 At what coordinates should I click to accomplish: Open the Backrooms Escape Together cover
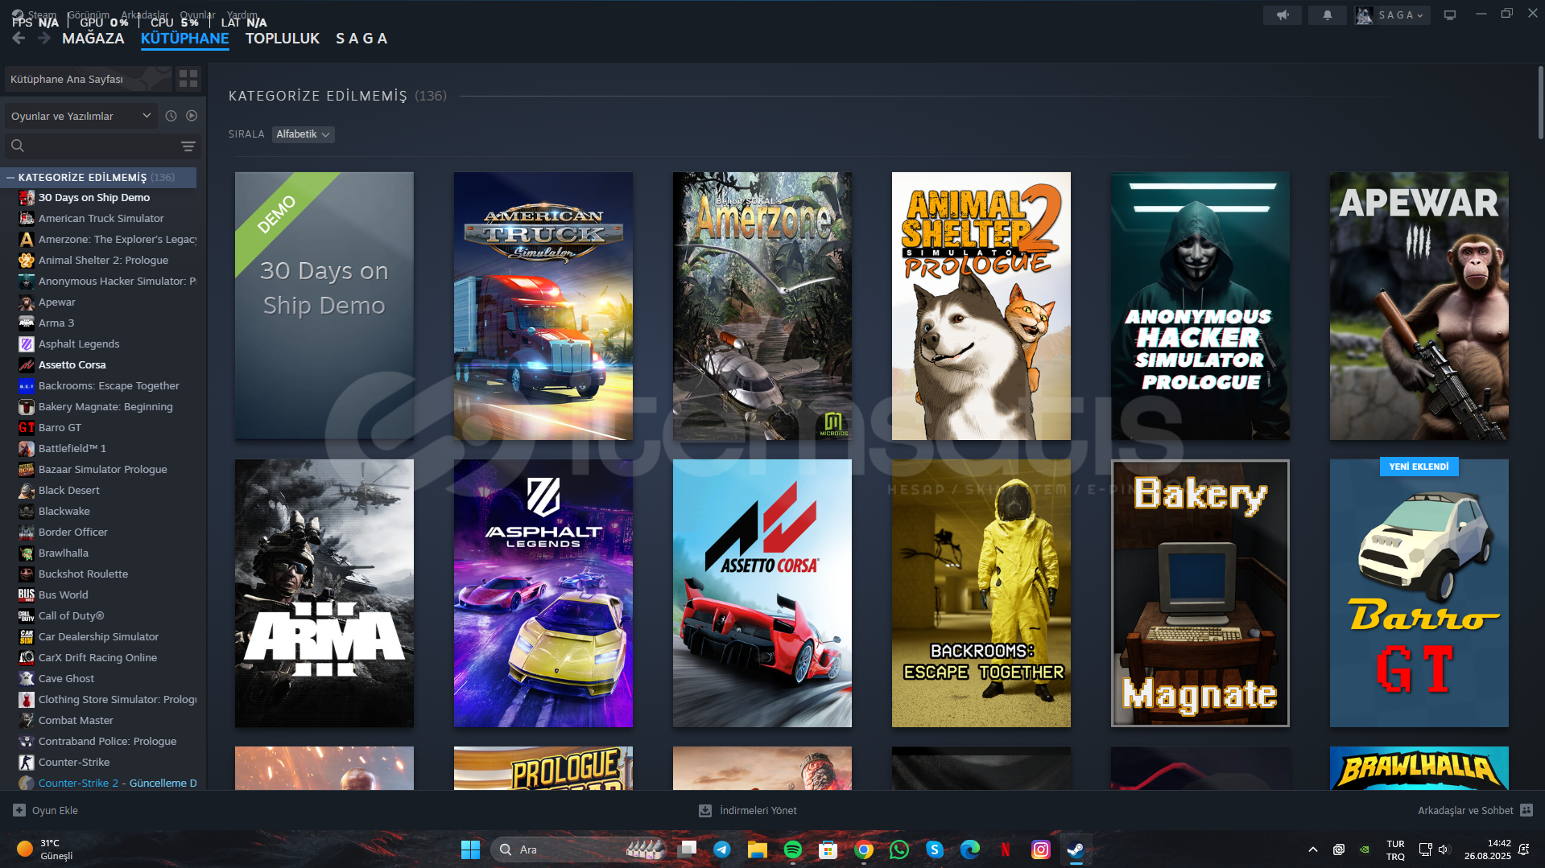tap(981, 593)
